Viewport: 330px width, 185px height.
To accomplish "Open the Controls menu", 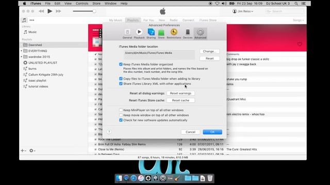I will pyautogui.click(x=82, y=4).
